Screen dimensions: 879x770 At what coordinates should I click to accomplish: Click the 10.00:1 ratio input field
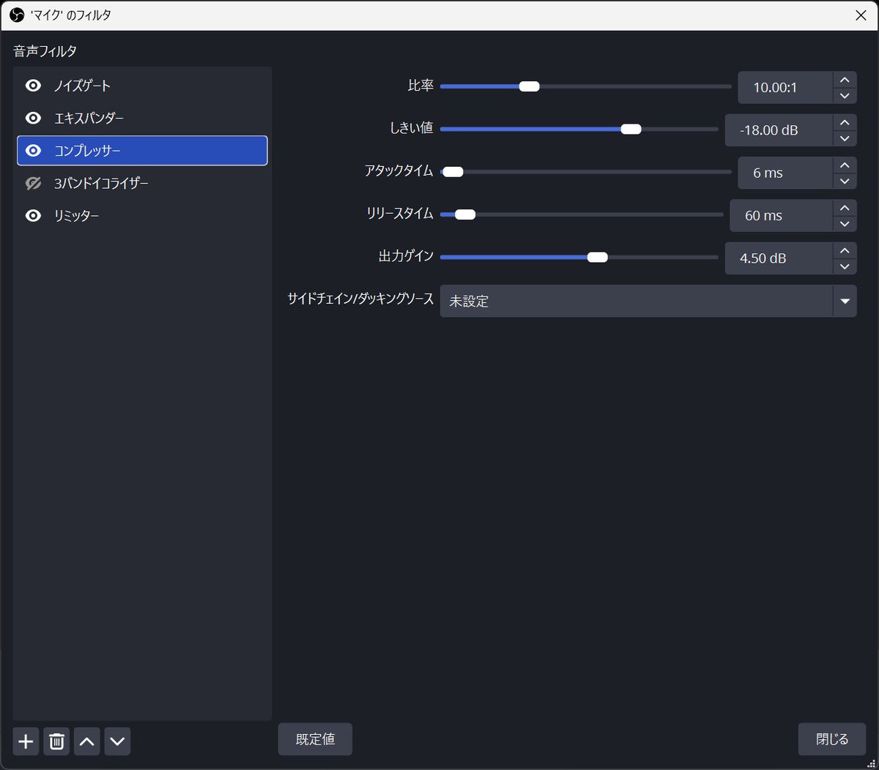pos(785,87)
